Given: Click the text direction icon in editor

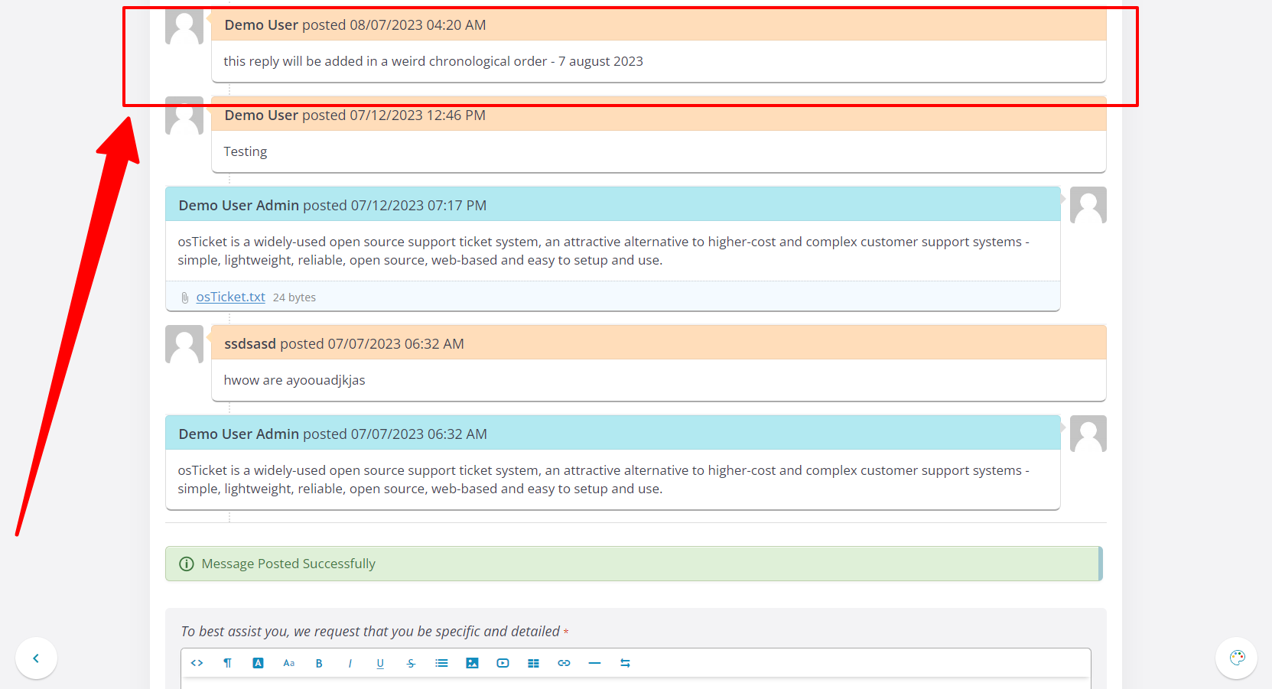Looking at the screenshot, I should coord(625,663).
